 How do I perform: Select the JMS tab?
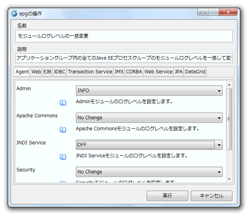pos(119,72)
